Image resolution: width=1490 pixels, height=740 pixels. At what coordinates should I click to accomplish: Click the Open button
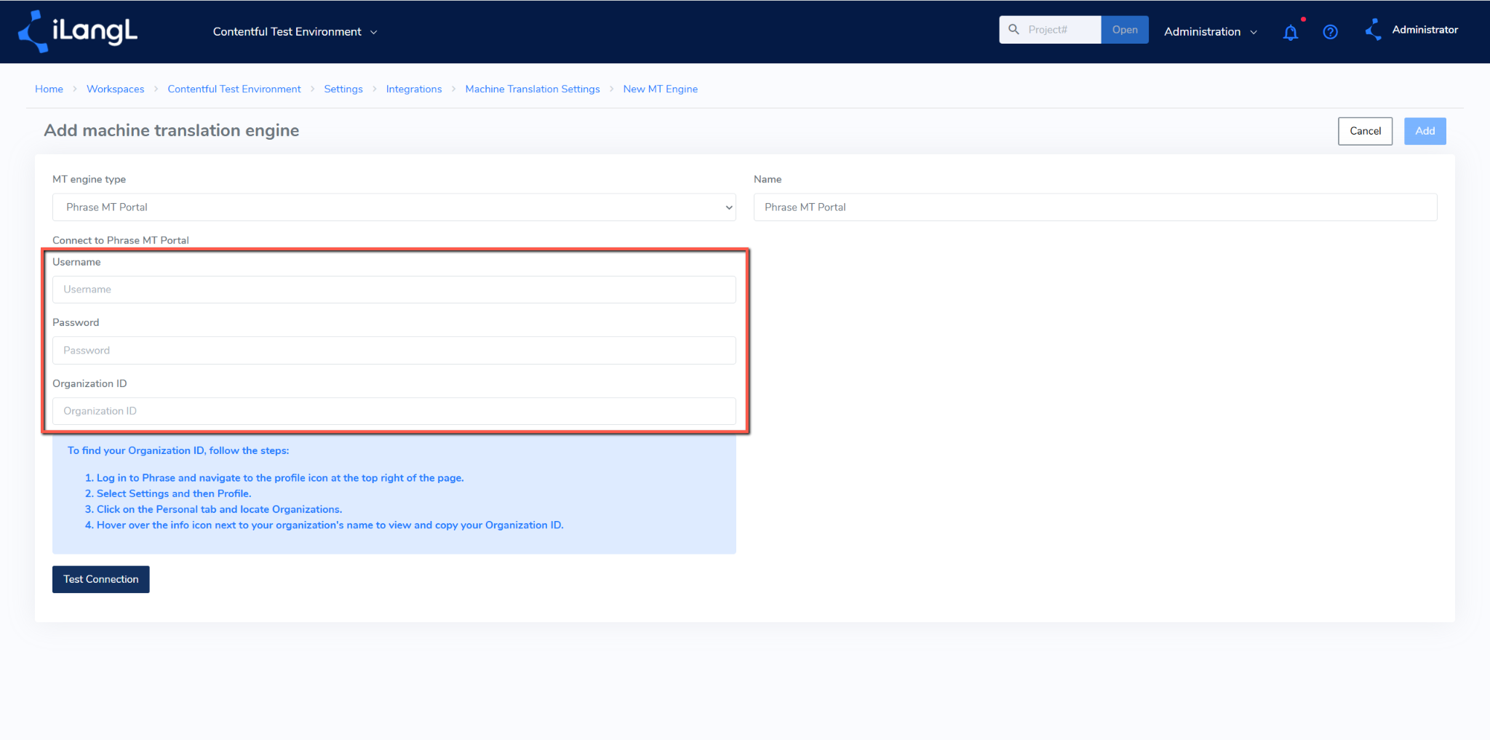(x=1125, y=30)
